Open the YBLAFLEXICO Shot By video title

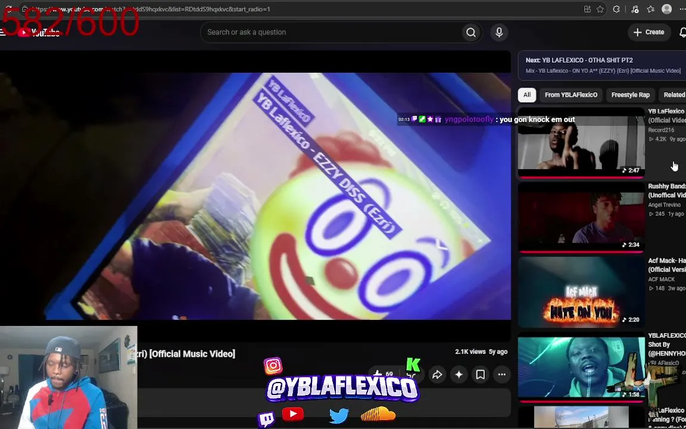tap(667, 344)
